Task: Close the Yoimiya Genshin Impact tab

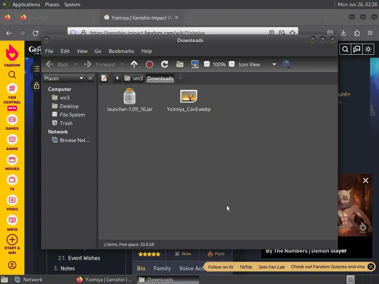Action: [177, 18]
